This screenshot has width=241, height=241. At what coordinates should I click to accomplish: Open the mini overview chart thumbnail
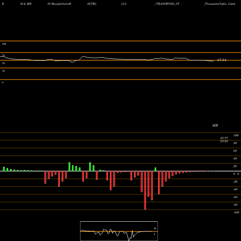[x=119, y=231]
